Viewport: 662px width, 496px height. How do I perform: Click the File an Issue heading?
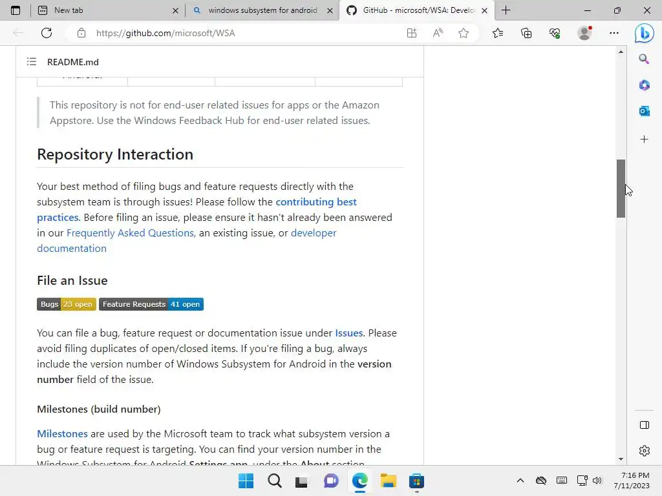tap(72, 280)
